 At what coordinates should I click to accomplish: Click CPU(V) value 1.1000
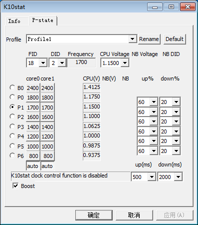pyautogui.click(x=92, y=116)
